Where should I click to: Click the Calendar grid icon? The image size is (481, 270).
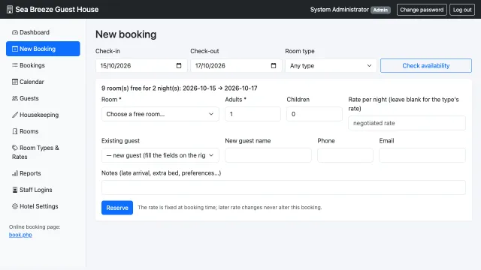[15, 82]
